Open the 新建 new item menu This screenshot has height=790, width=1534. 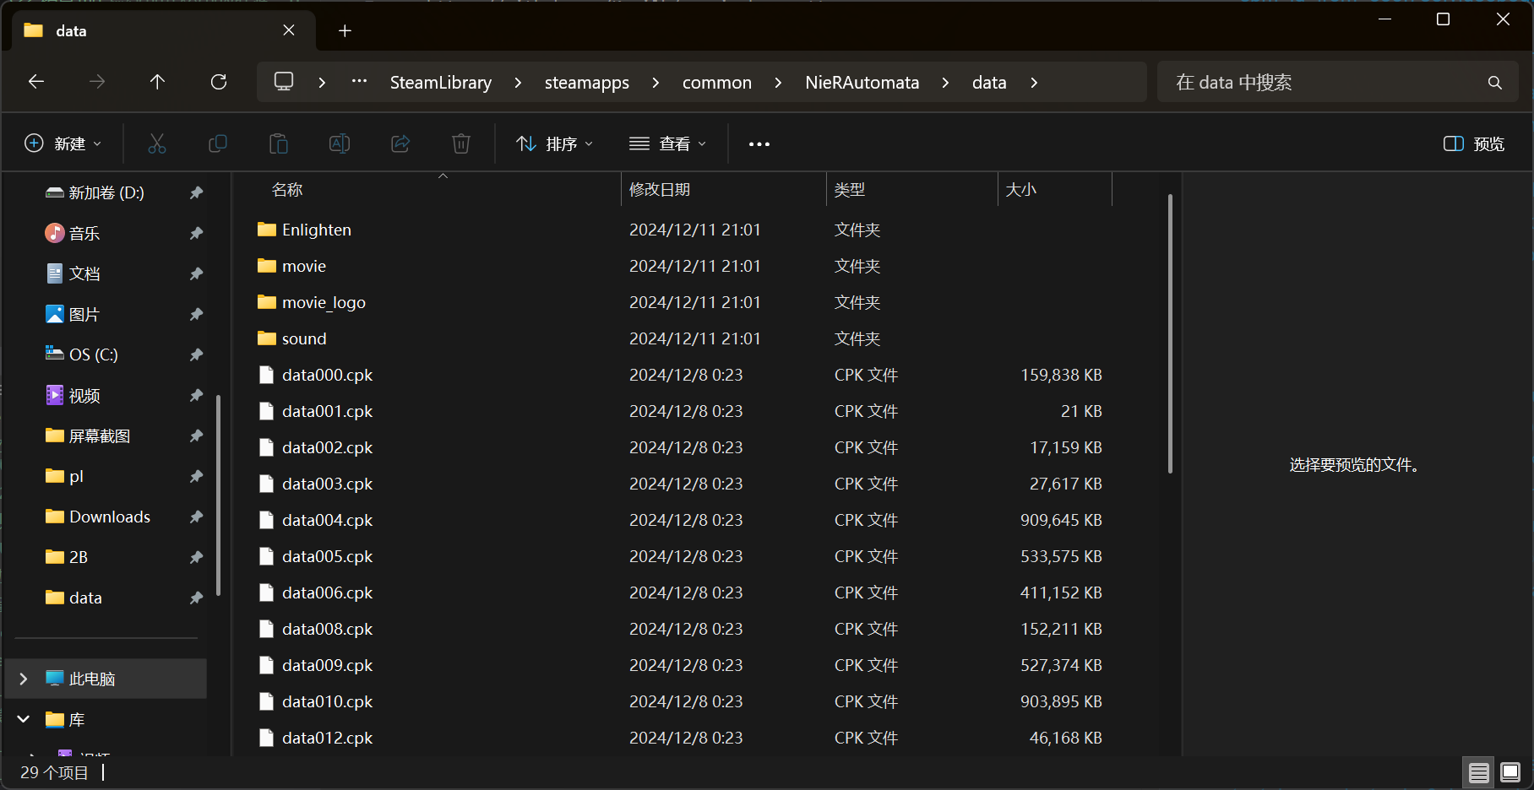(x=63, y=143)
